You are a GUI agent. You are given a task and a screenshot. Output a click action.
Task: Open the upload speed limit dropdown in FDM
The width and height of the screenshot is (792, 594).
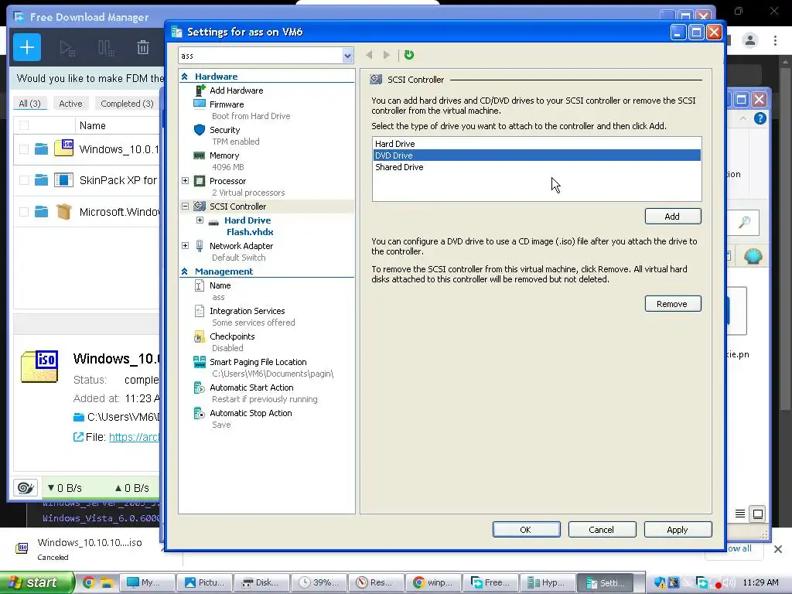pyautogui.click(x=131, y=488)
